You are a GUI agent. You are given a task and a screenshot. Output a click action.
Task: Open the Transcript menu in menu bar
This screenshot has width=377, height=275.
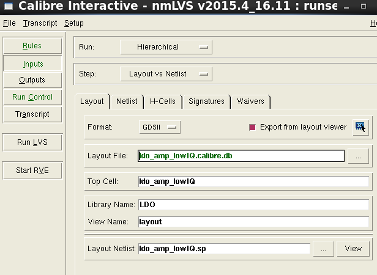(40, 23)
